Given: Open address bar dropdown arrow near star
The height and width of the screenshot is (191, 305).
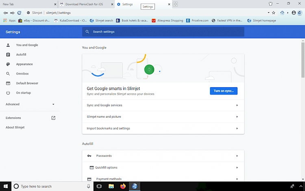Looking at the screenshot, I should point(268,13).
